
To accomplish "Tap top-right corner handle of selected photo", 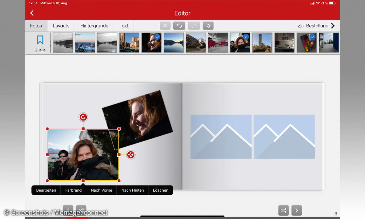I will [119, 129].
